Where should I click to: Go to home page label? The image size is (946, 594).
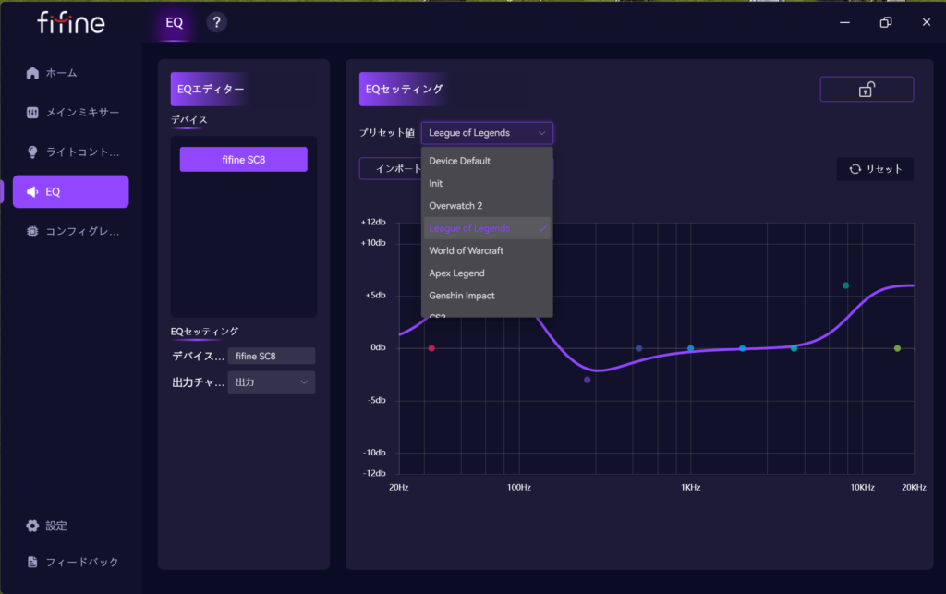(62, 73)
